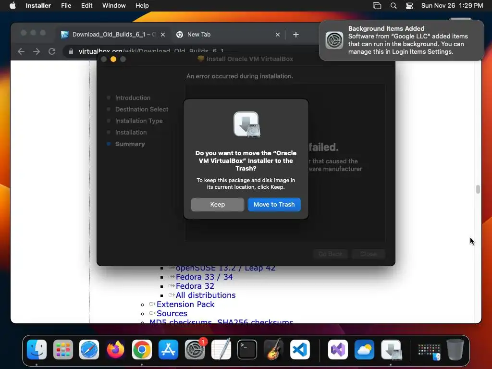Screen dimensions: 492x369
Task: Open the Fedora 33 / 34 link
Action: [x=204, y=277]
